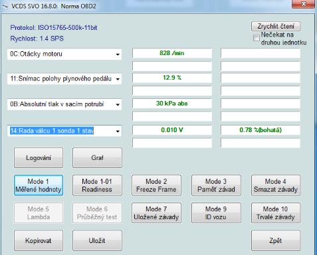317x255 pixels.
Task: Click Mode 4 Smazat závady
Action: 276,185
